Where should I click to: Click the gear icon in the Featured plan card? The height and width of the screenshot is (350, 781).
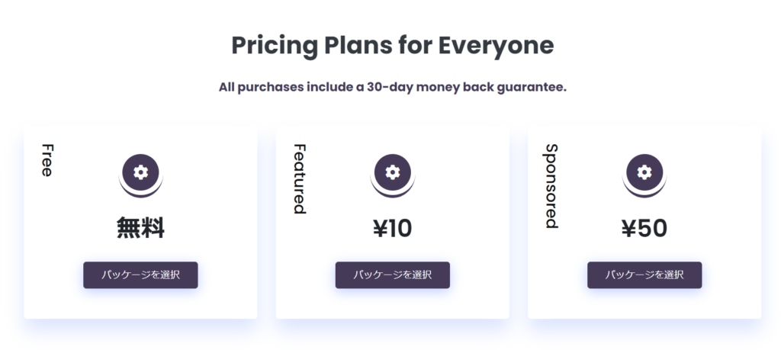[393, 172]
